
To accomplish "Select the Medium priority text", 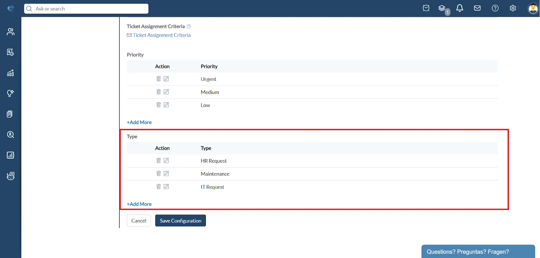I will coord(210,92).
